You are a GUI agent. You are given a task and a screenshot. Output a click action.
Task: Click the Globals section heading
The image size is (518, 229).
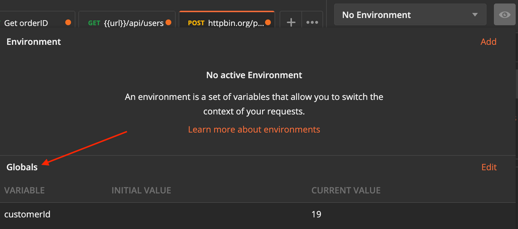coord(22,167)
